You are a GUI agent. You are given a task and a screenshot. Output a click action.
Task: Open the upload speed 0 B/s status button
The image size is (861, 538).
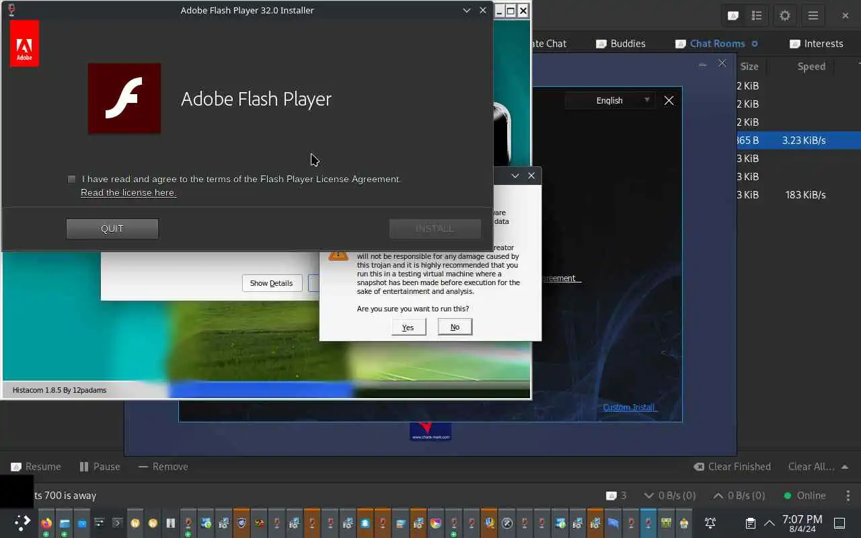[739, 495]
